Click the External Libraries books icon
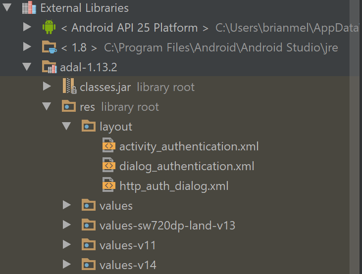 [29, 7]
